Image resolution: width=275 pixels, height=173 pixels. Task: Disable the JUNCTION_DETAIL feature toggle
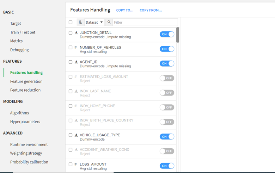(x=167, y=34)
